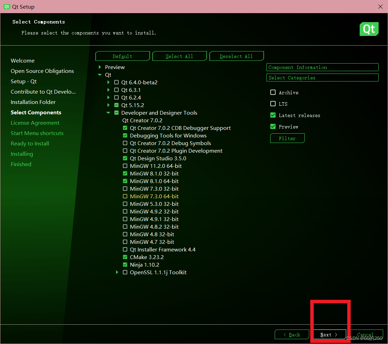
Task: Expand the Preview tree node
Action: click(x=100, y=67)
